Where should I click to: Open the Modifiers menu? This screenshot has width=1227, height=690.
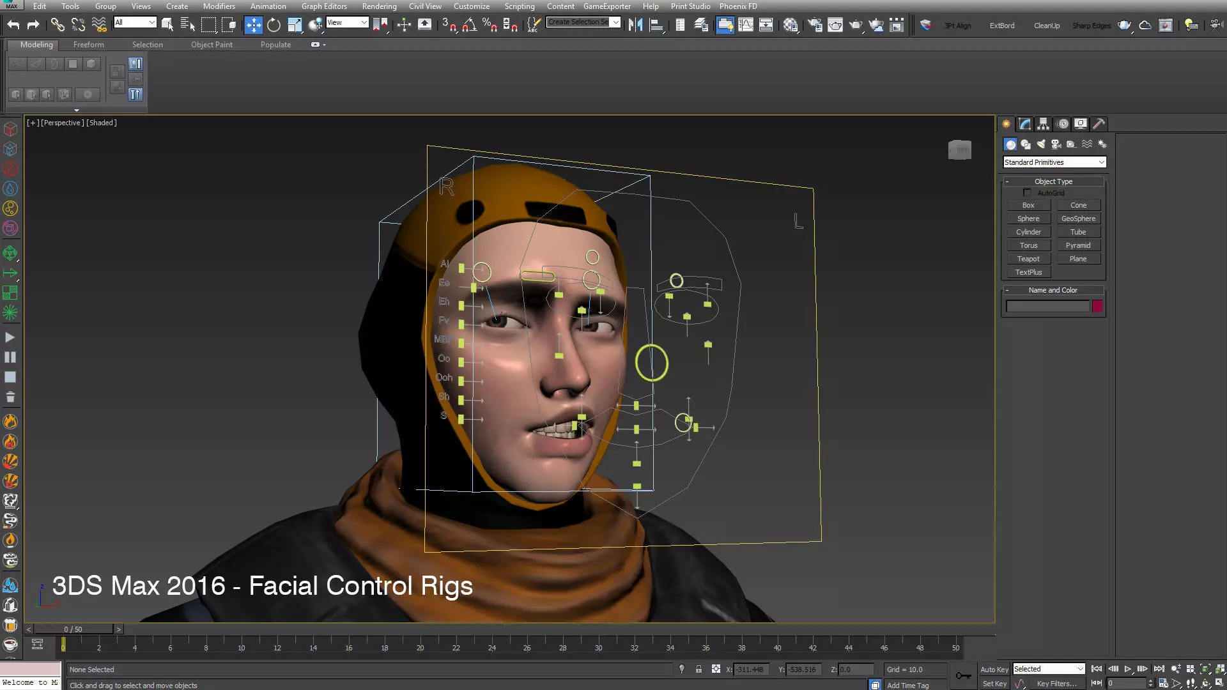click(219, 6)
